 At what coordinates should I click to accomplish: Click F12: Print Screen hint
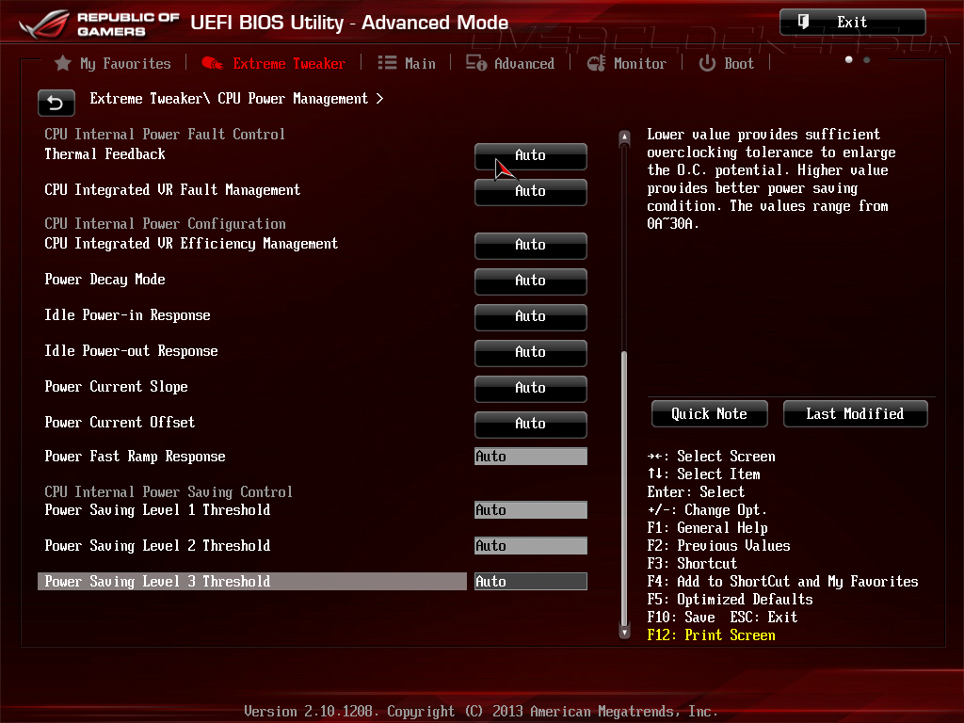pyautogui.click(x=712, y=635)
